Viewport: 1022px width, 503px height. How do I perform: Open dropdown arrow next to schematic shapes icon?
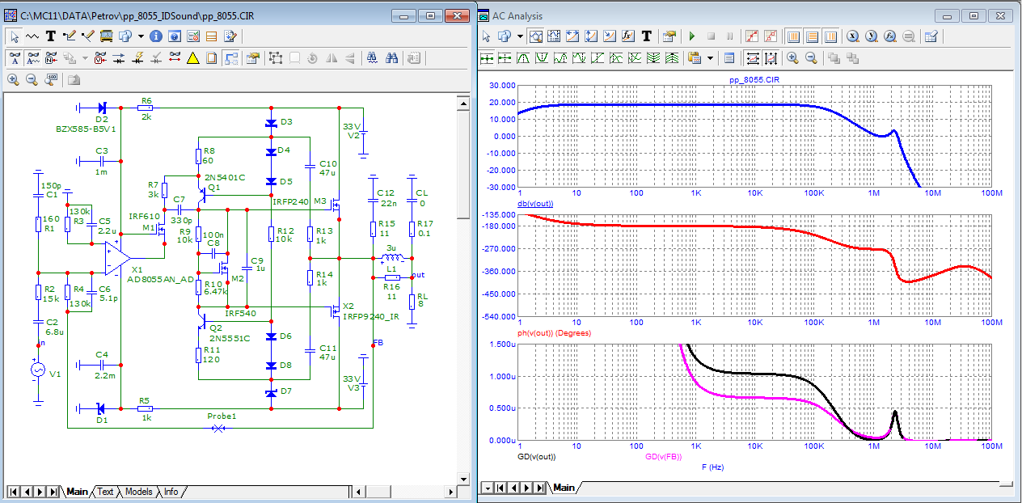click(141, 36)
